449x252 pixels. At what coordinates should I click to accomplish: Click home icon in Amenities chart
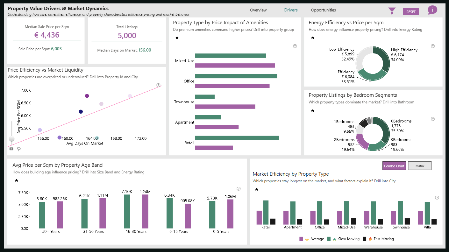pos(177,38)
